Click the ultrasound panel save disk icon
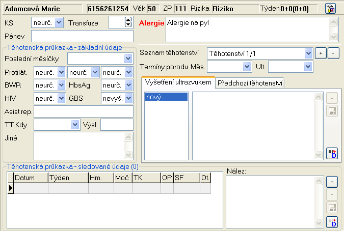 (x=332, y=110)
